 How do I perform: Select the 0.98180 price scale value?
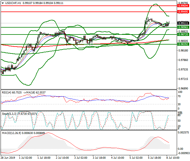pos(183,51)
